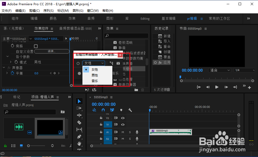Screen dimensions: 258x157
Task: Expand the 模式 parameter row
Action: [11, 62]
